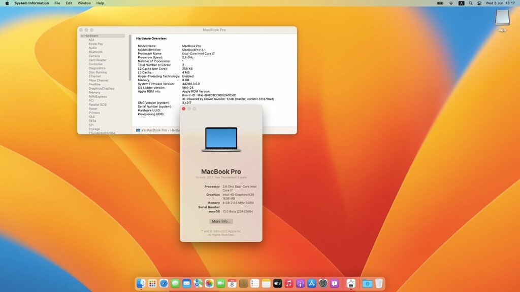The height and width of the screenshot is (292, 520).
Task: Open the Apple menu
Action: point(7,3)
